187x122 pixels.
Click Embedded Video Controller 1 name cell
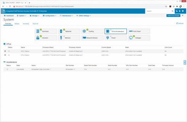click(x=41, y=69)
